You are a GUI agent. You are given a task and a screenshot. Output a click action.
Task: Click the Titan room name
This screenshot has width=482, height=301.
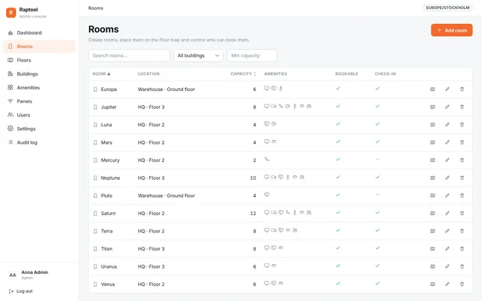[x=107, y=249]
